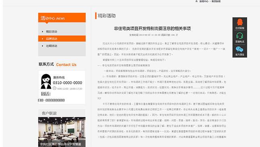Go to 新闻中心 breadcrumb link

pyautogui.click(x=204, y=1)
